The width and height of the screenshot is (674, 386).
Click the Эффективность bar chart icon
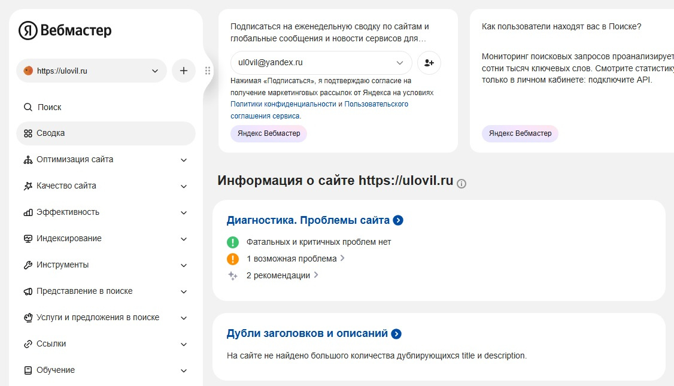pos(28,212)
